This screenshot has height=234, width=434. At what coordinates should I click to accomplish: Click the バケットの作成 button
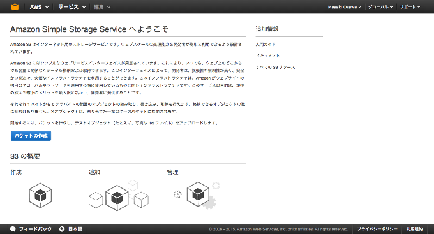point(31,136)
